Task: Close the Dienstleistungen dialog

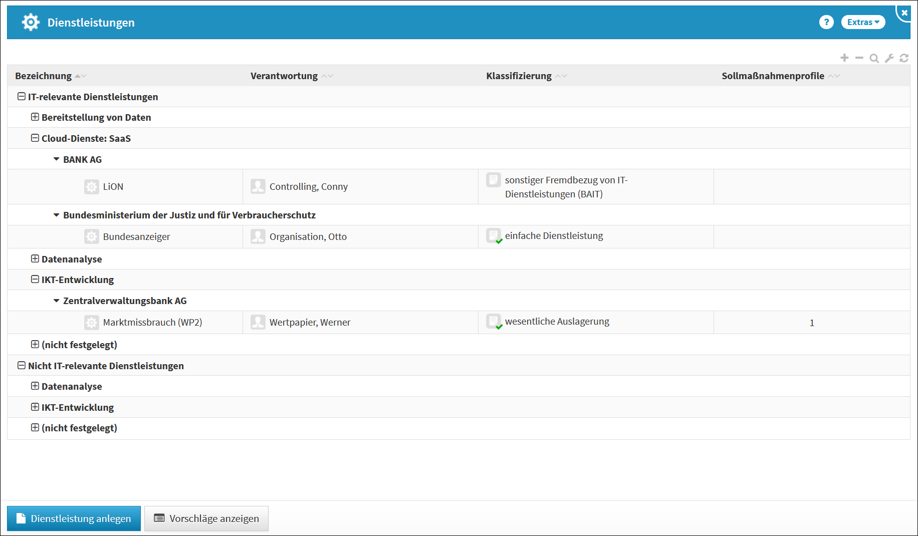Action: 904,13
